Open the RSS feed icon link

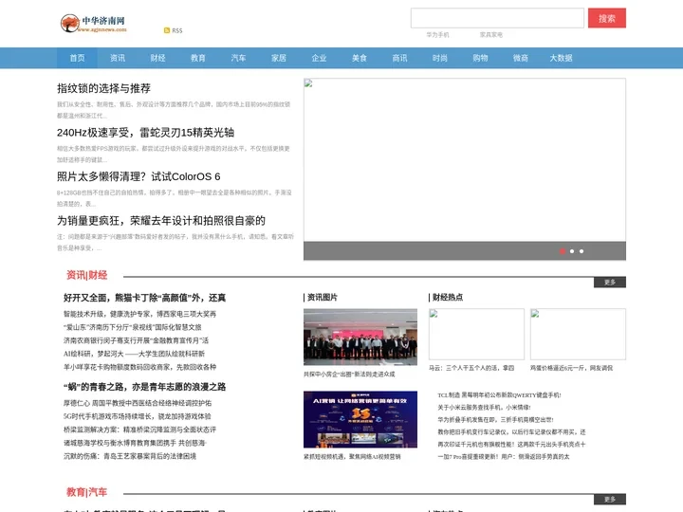click(173, 30)
